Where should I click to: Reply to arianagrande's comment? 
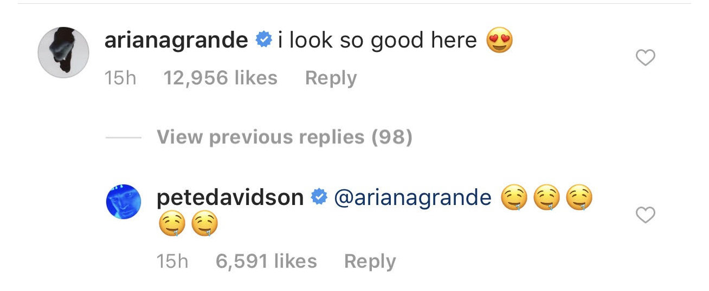tap(331, 78)
